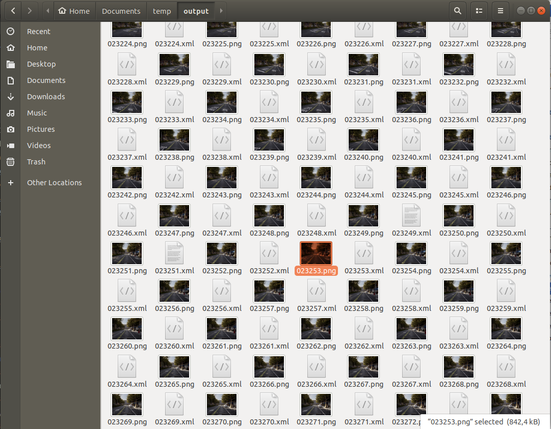Click the Downloads arrow icon in sidebar
The height and width of the screenshot is (429, 551).
pyautogui.click(x=10, y=97)
